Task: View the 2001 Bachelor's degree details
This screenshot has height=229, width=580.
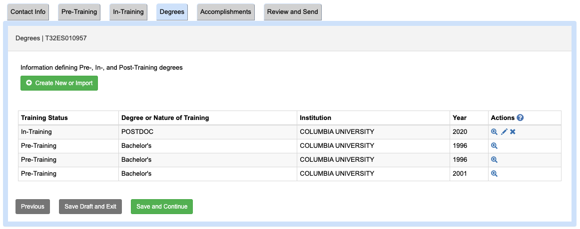Action: coord(494,174)
